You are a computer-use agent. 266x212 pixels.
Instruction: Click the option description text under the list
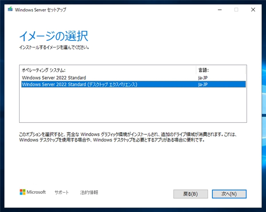tap(128, 137)
